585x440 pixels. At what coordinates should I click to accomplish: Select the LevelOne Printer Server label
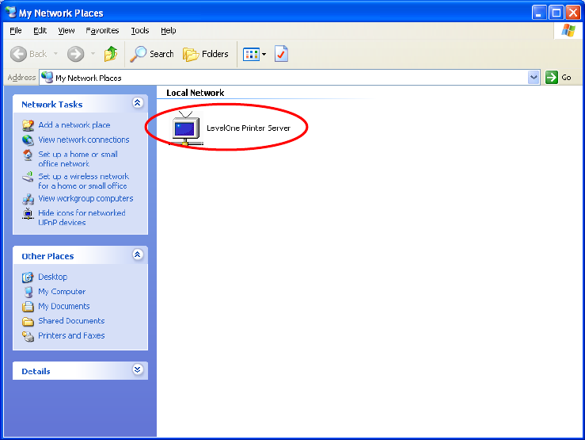click(249, 128)
